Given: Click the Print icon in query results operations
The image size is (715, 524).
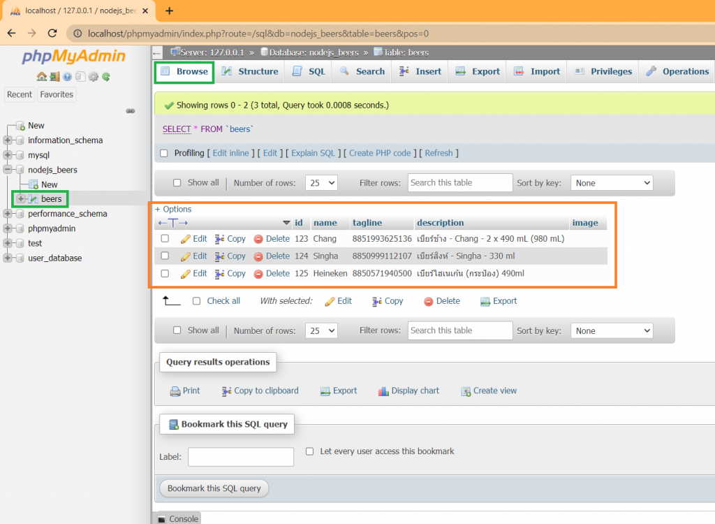Looking at the screenshot, I should pyautogui.click(x=175, y=391).
